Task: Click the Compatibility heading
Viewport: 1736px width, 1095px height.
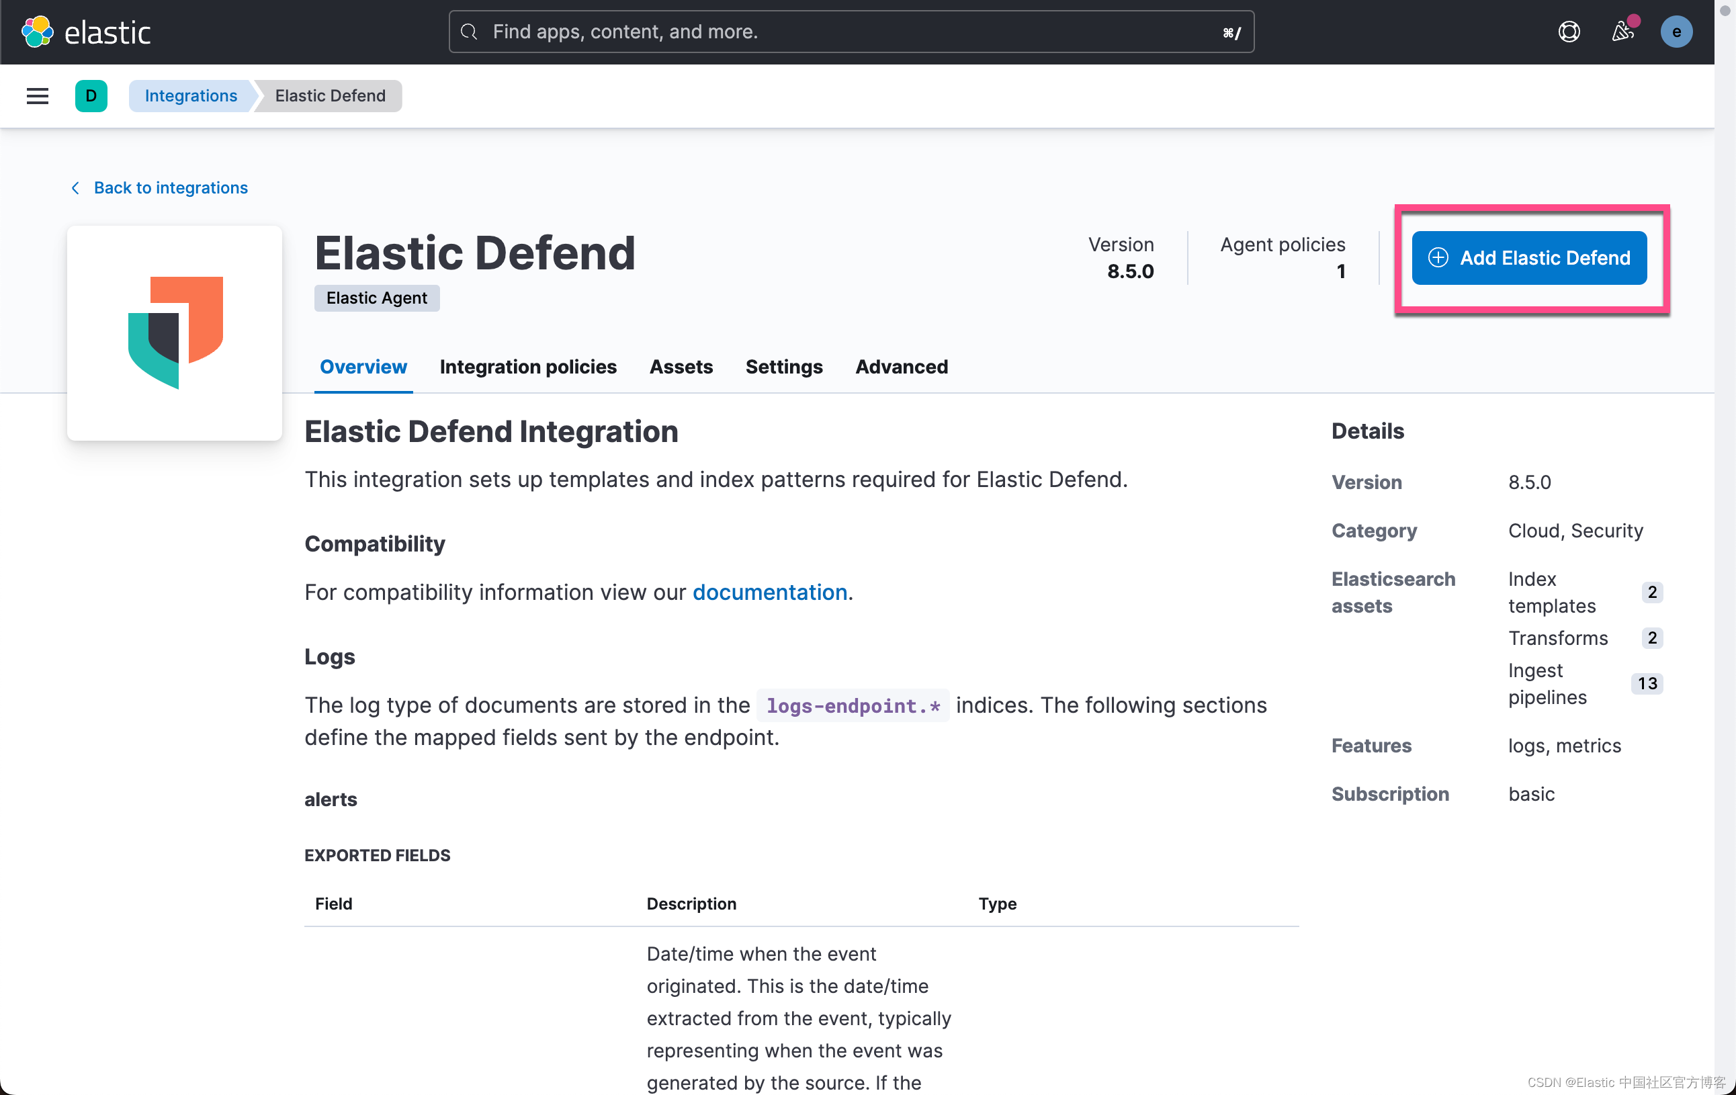Action: [375, 543]
